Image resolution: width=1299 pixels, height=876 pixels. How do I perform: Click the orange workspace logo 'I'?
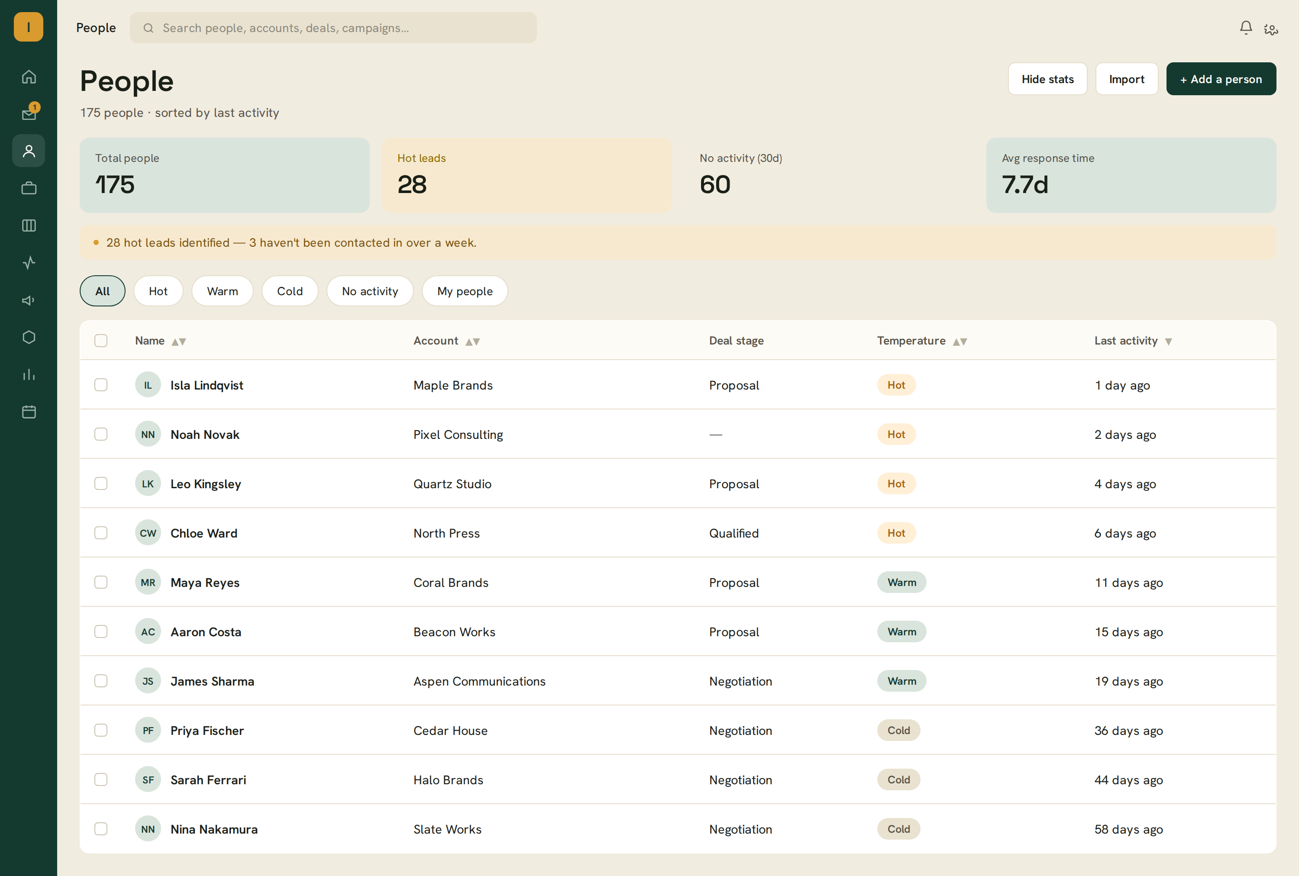coord(29,27)
